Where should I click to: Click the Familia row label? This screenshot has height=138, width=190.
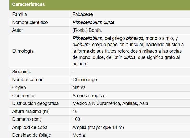pos(20,14)
